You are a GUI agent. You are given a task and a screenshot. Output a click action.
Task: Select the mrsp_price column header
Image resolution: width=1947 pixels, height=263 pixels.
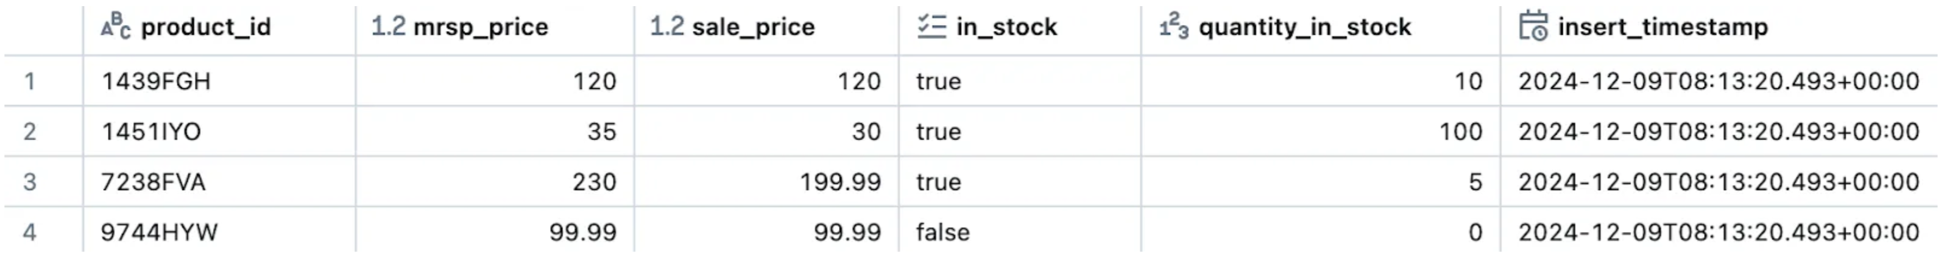481,27
